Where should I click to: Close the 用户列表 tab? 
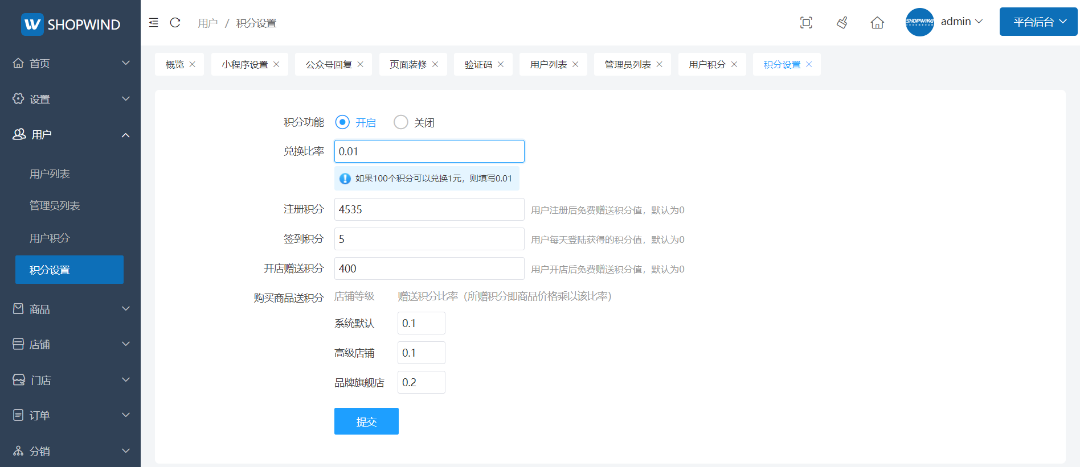coord(575,64)
